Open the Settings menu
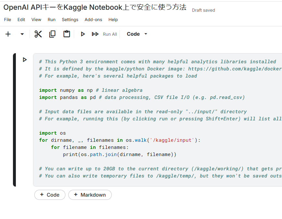The height and width of the screenshot is (219, 282). click(70, 20)
